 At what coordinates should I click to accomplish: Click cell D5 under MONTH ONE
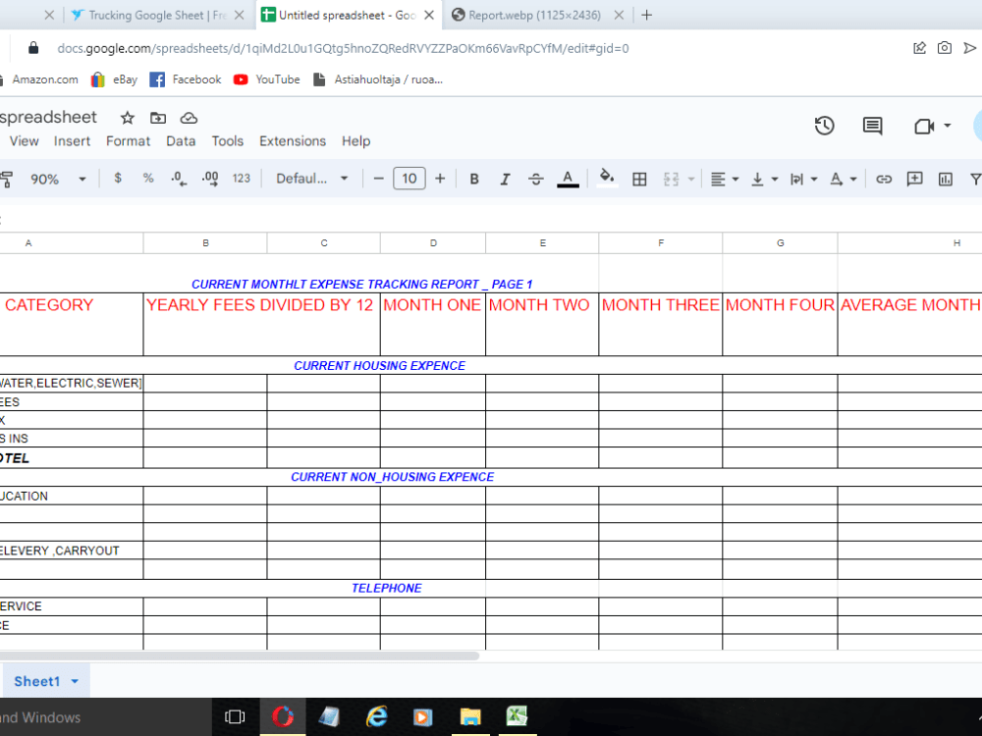[433, 400]
